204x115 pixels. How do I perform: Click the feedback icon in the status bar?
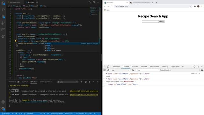point(95,114)
